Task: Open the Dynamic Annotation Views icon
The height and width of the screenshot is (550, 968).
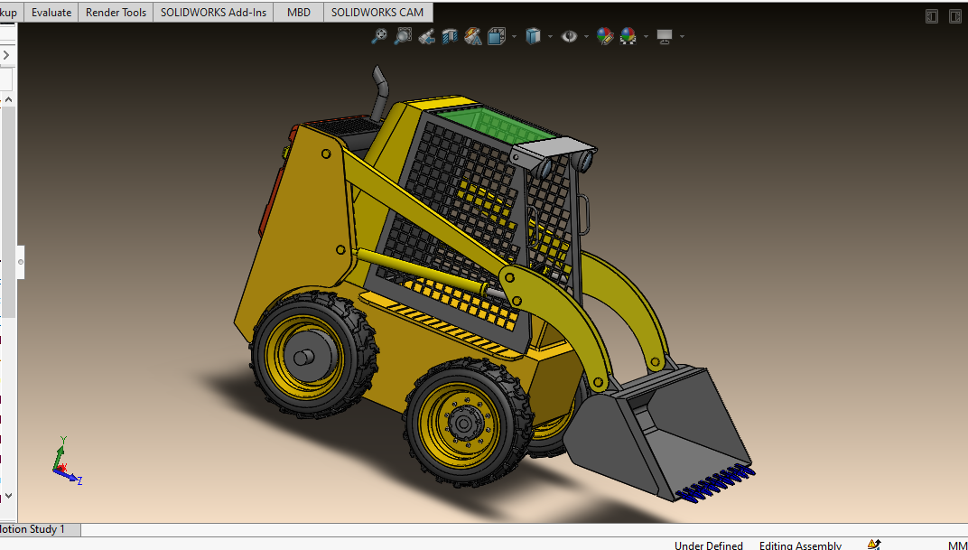Action: [x=473, y=36]
